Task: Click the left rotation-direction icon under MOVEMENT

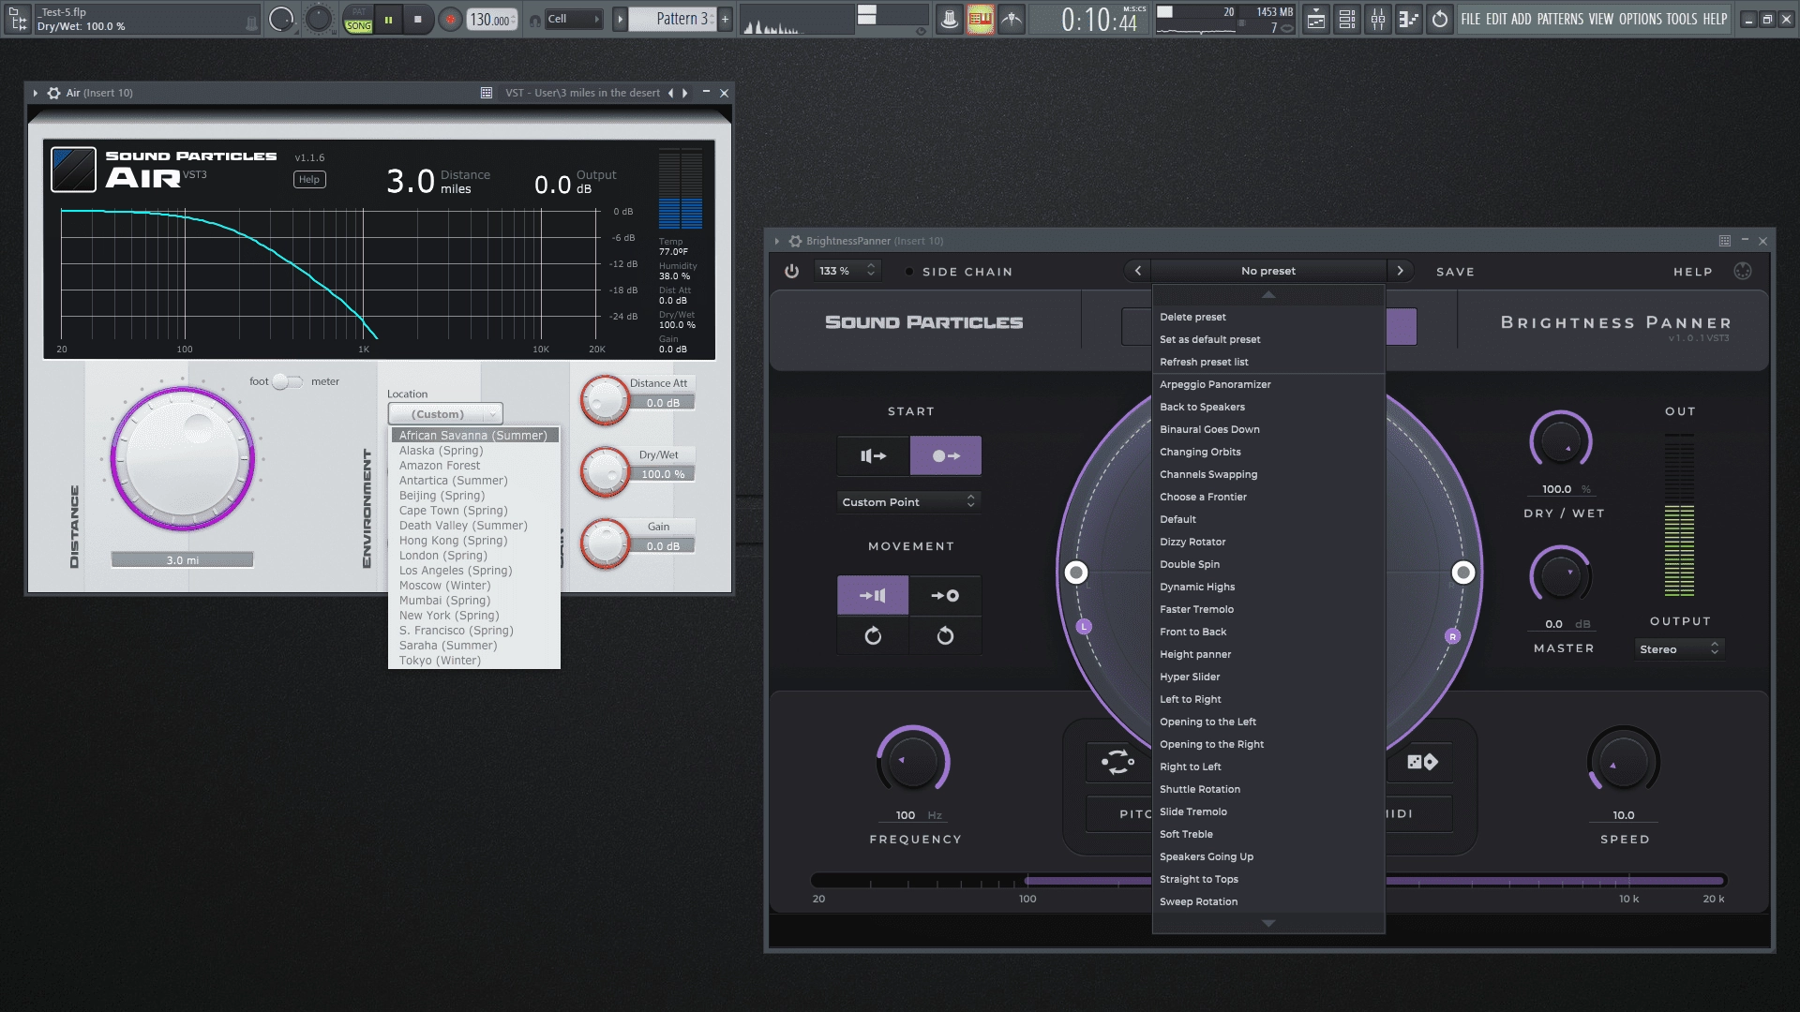Action: click(873, 636)
